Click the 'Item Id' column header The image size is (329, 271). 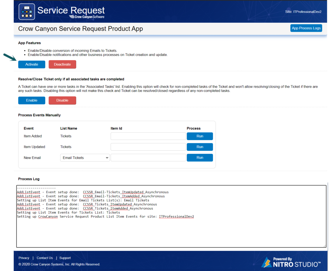[116, 128]
